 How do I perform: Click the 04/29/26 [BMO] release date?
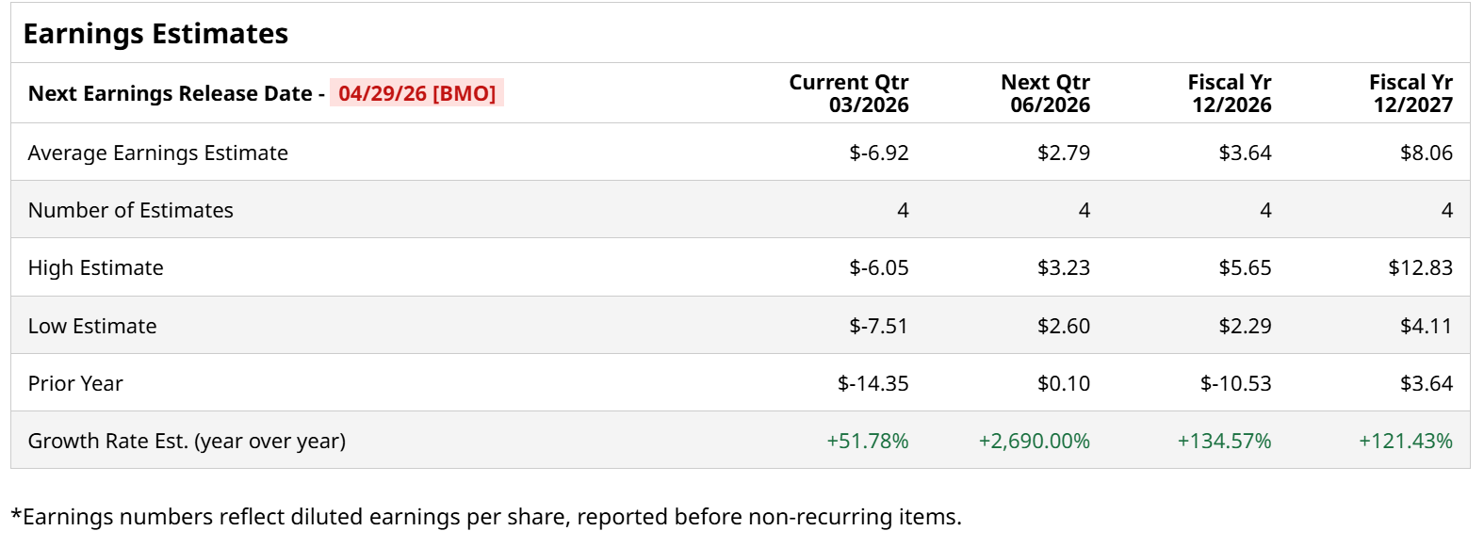tap(416, 93)
